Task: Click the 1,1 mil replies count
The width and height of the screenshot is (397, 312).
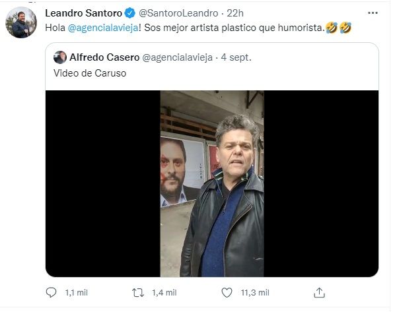Action: (77, 292)
